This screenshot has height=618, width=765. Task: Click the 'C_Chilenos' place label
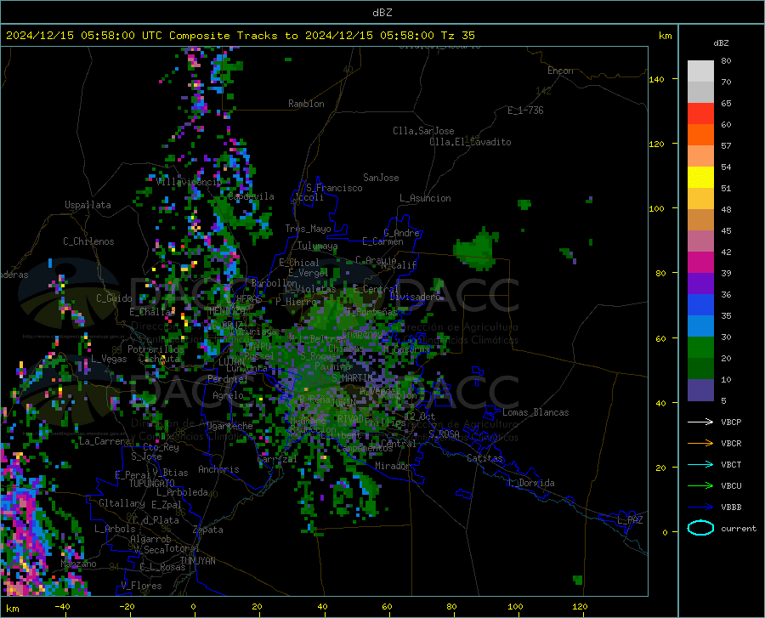[x=88, y=241]
